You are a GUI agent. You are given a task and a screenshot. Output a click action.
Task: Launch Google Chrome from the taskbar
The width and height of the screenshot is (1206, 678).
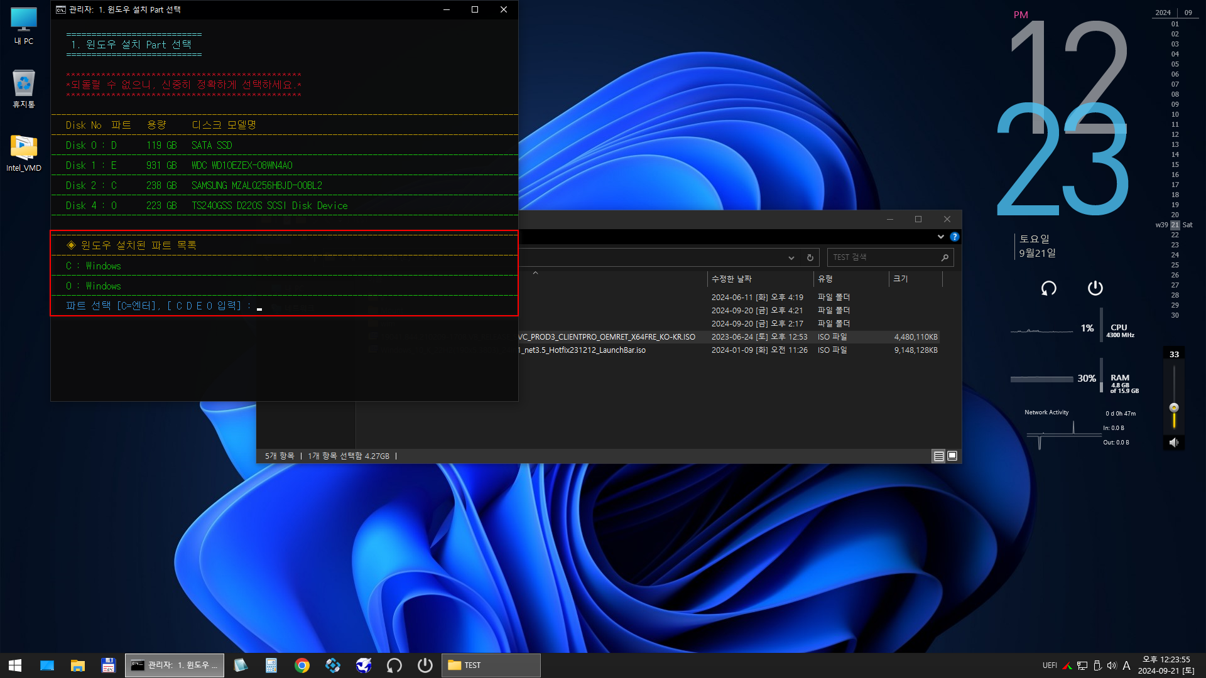pos(302,665)
